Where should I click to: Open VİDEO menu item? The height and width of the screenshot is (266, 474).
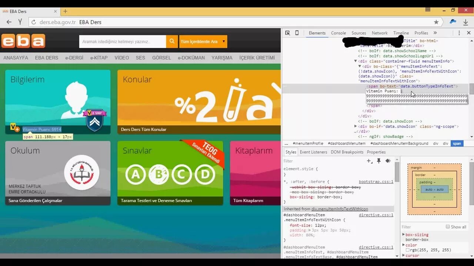pyautogui.click(x=122, y=58)
